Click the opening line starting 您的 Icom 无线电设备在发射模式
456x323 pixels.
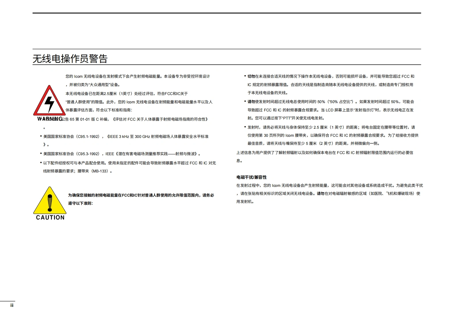click(137, 77)
